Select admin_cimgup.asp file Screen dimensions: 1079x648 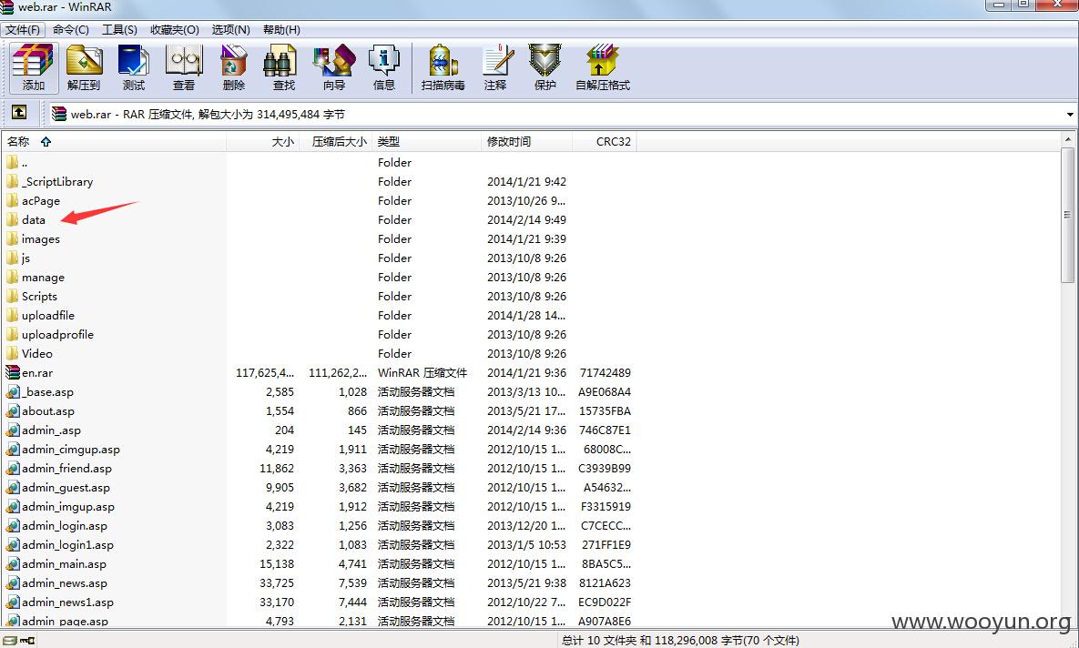point(70,450)
